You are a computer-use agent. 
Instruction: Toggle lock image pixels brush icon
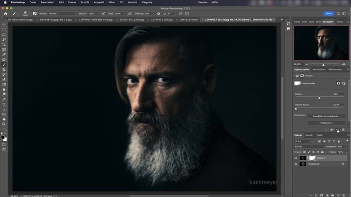tap(309, 152)
